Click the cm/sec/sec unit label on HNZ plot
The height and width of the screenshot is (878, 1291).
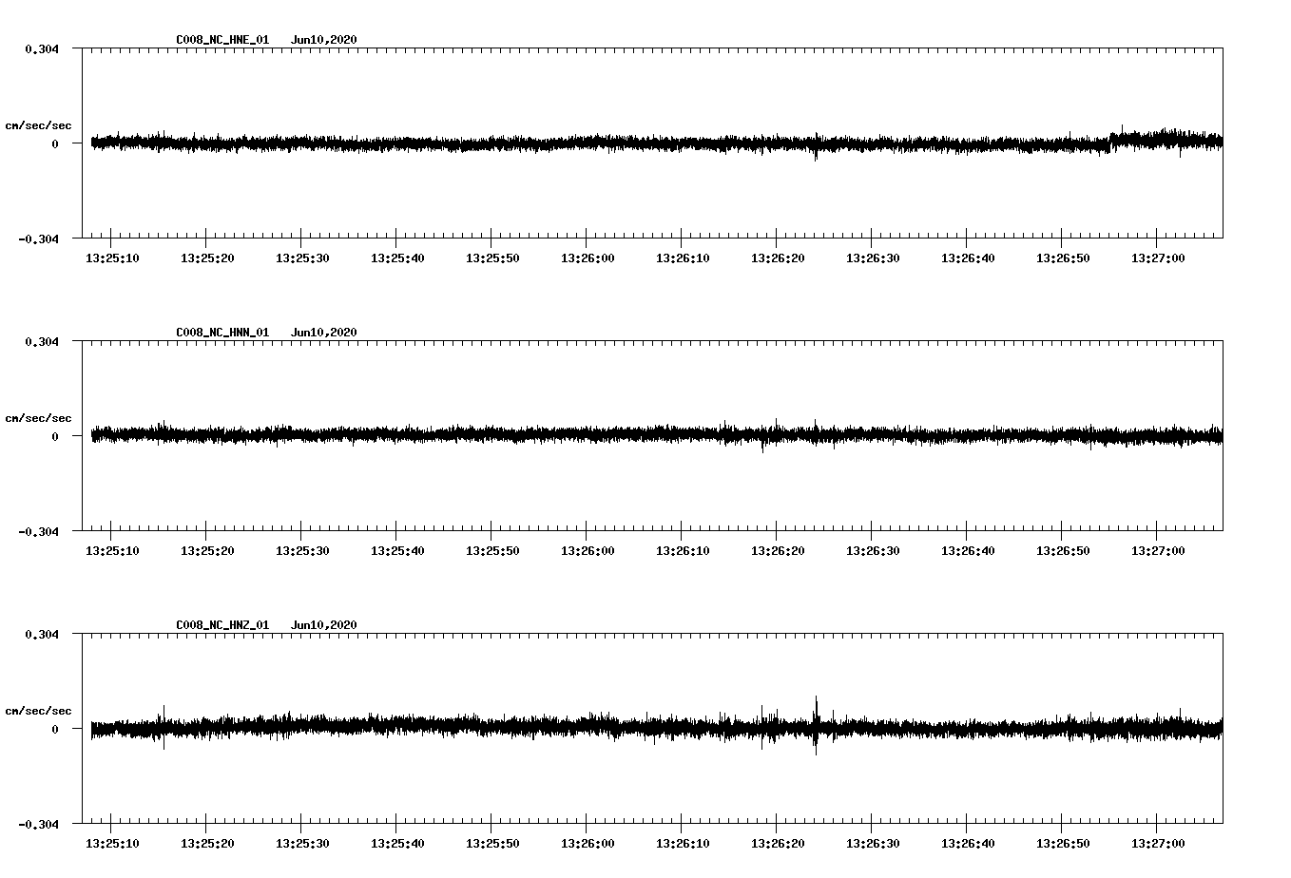click(x=39, y=711)
